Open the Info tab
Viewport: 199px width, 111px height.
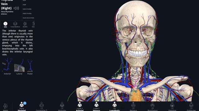pos(5,25)
